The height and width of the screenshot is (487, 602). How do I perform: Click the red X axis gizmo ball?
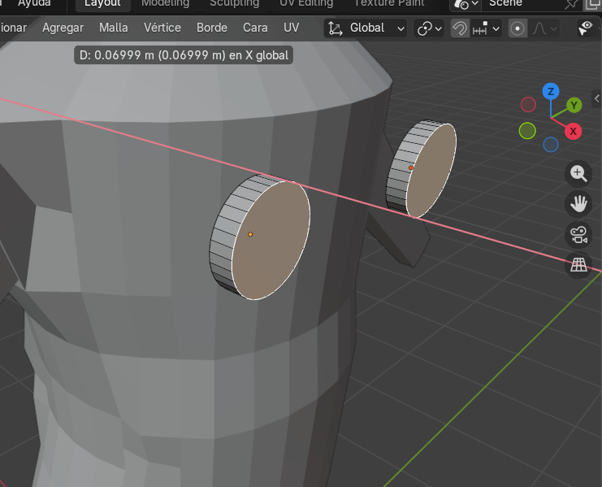pyautogui.click(x=574, y=131)
